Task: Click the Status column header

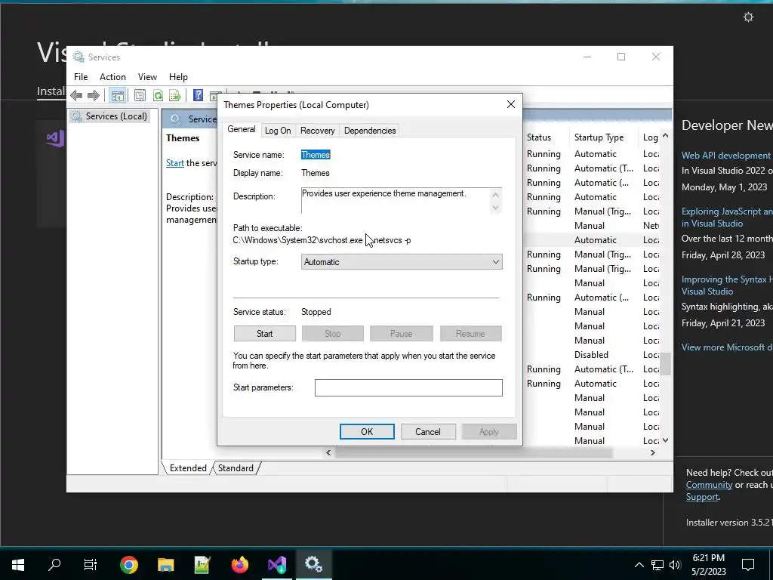Action: [539, 137]
